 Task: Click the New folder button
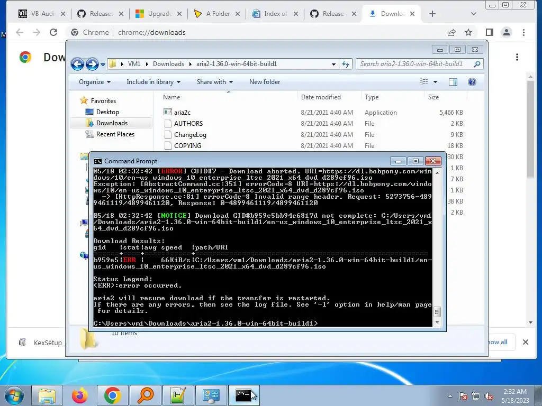(x=265, y=82)
